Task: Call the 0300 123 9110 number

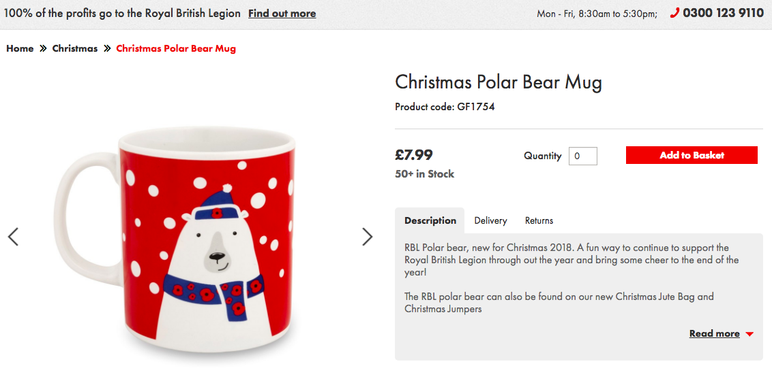Action: pos(723,13)
